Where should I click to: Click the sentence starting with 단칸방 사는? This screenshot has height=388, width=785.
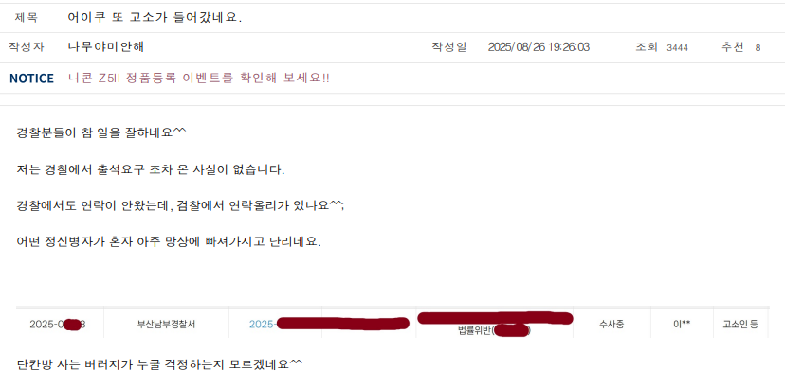click(x=159, y=364)
